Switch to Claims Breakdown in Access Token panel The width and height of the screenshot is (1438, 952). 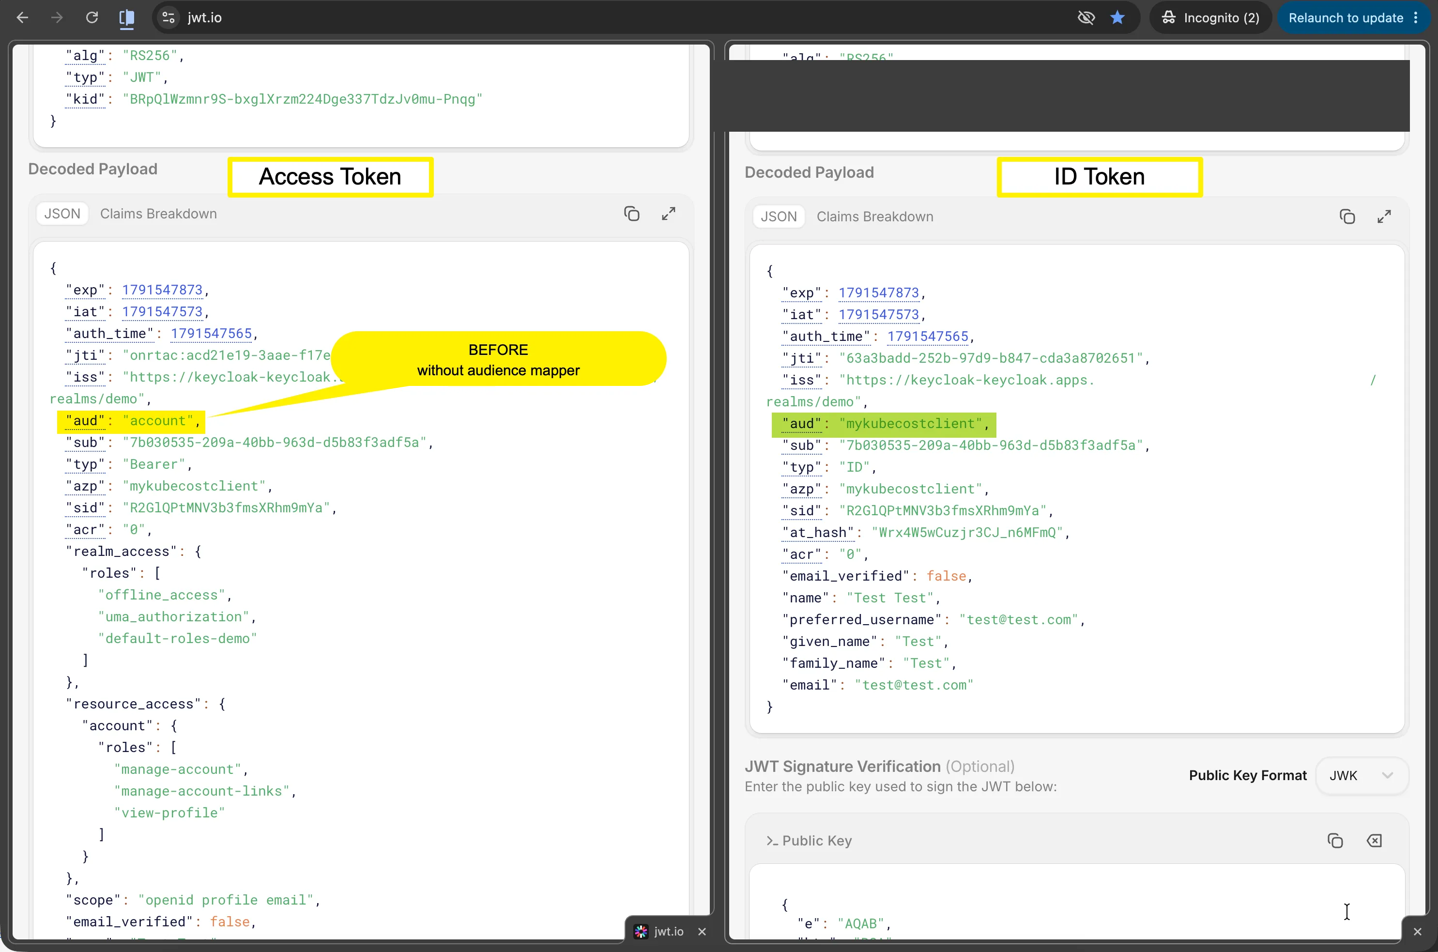point(158,214)
